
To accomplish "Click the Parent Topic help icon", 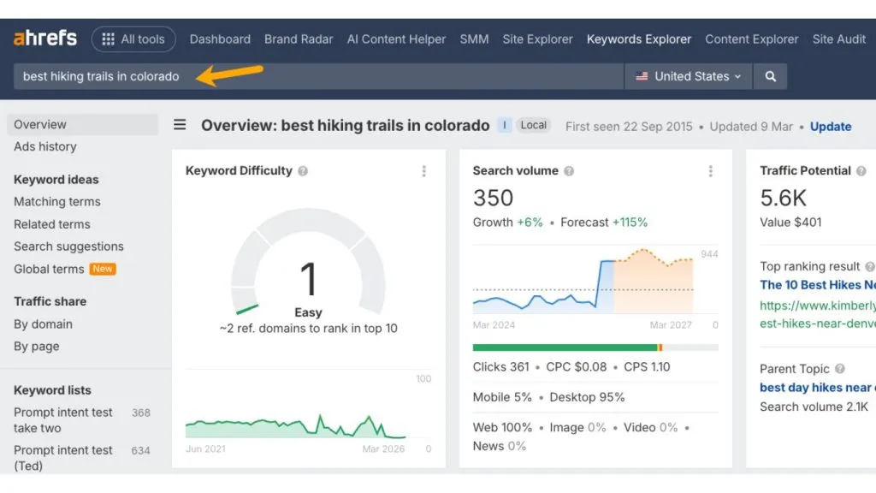I will point(840,369).
